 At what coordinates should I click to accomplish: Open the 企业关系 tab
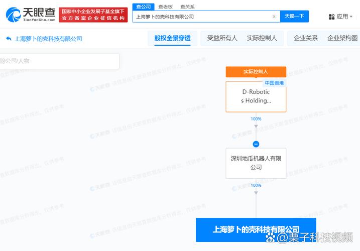(x=306, y=38)
